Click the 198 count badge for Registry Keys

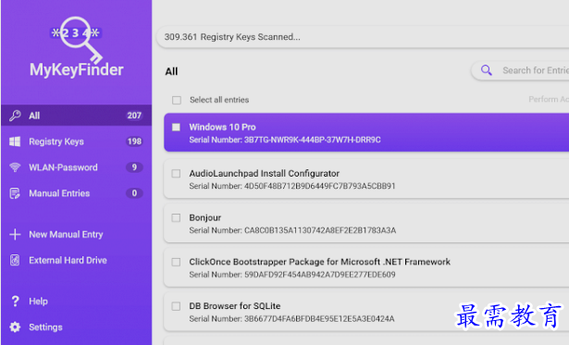coord(134,142)
